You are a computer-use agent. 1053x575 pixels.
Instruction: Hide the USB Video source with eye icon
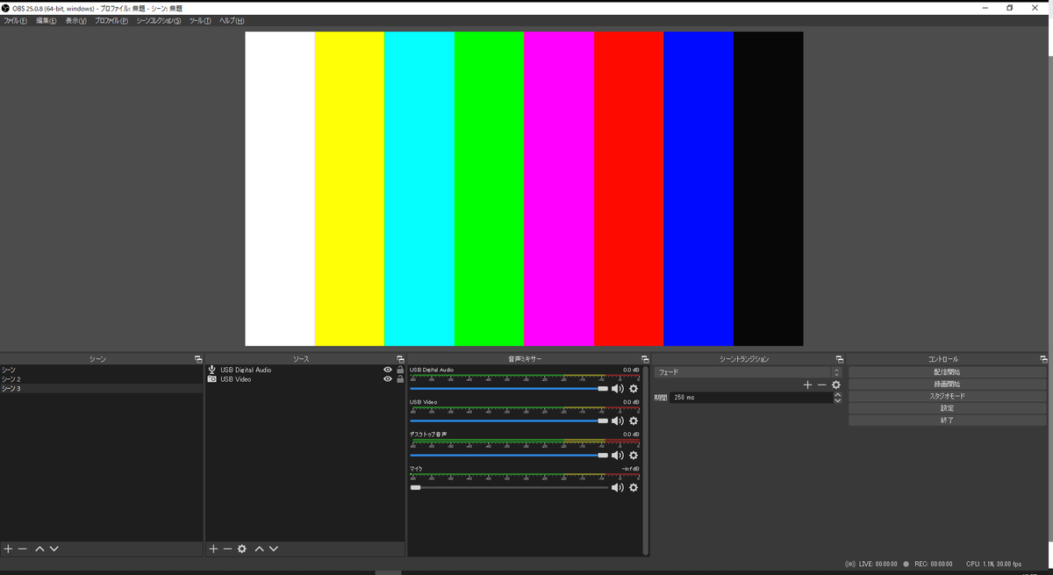pyautogui.click(x=388, y=379)
